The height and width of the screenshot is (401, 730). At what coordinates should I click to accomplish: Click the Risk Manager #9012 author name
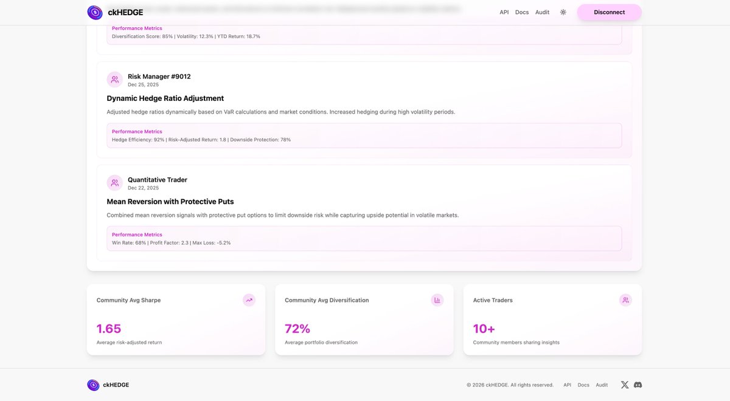tap(159, 77)
